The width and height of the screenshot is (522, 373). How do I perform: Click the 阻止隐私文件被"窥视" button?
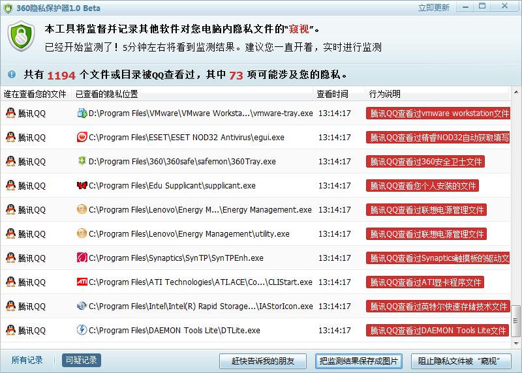[461, 361]
